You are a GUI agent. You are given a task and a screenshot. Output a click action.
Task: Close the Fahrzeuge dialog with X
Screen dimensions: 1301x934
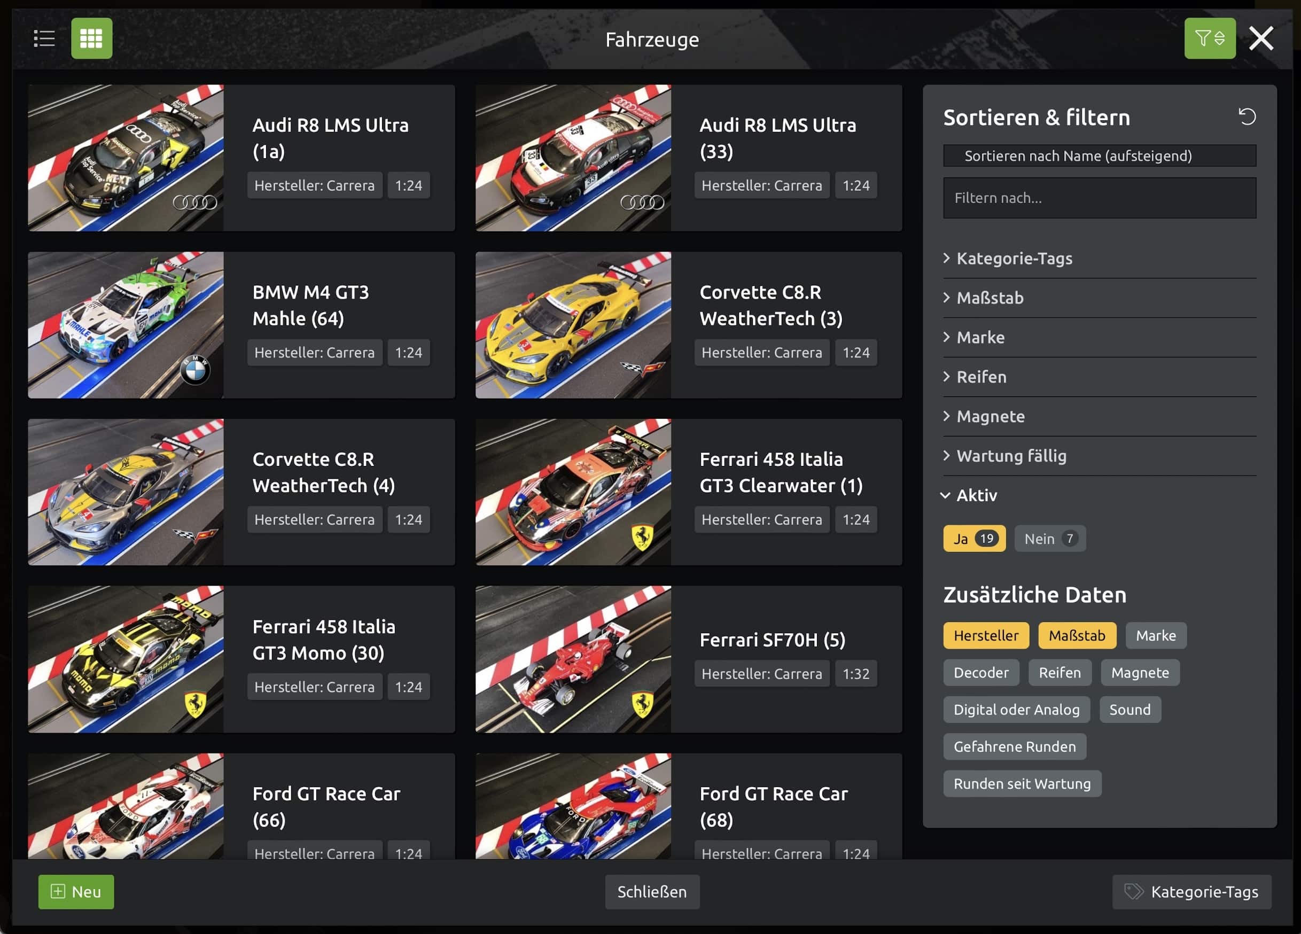tap(1261, 38)
